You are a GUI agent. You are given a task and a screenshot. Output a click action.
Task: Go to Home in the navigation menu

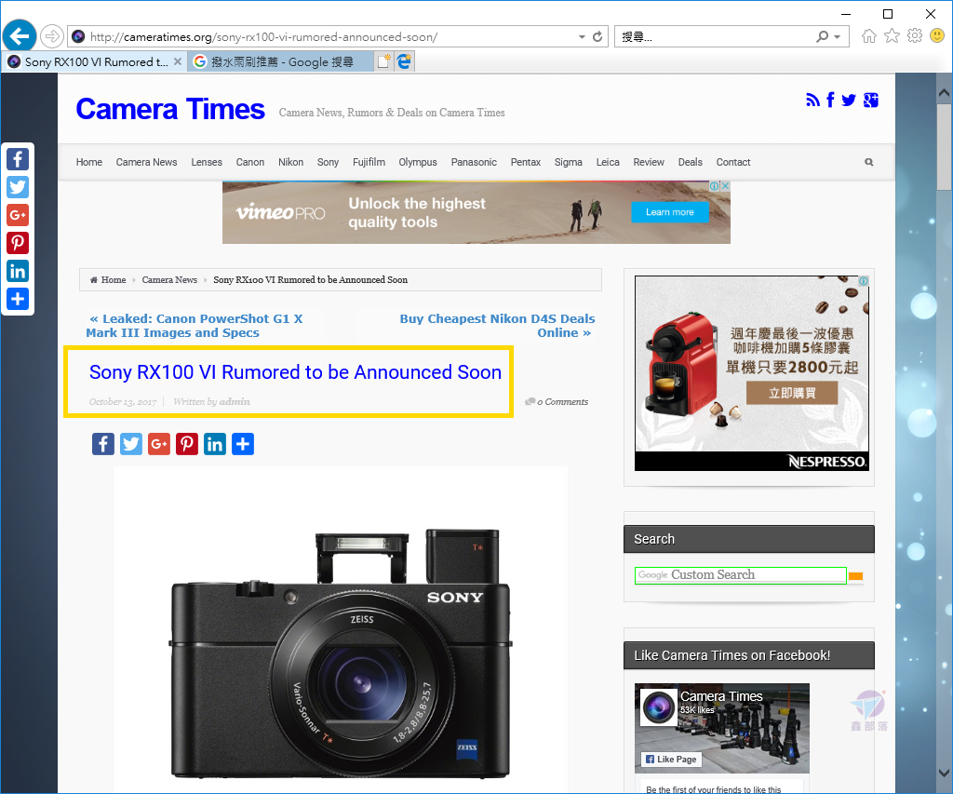(89, 162)
